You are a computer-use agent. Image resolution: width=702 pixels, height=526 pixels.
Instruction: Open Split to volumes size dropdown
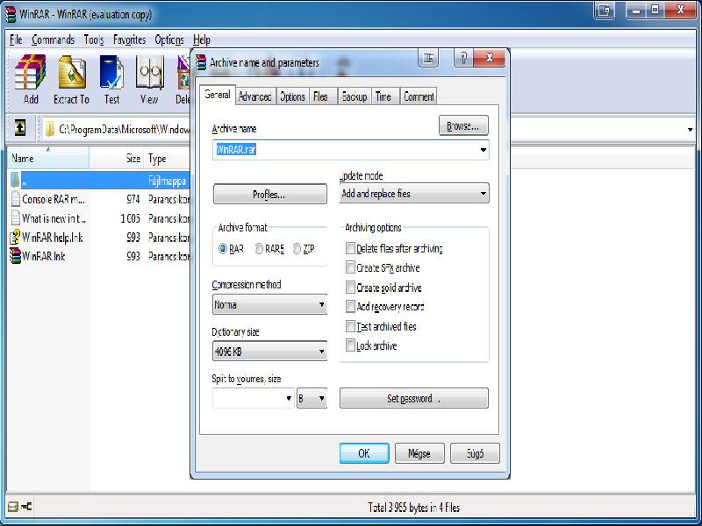coord(289,398)
